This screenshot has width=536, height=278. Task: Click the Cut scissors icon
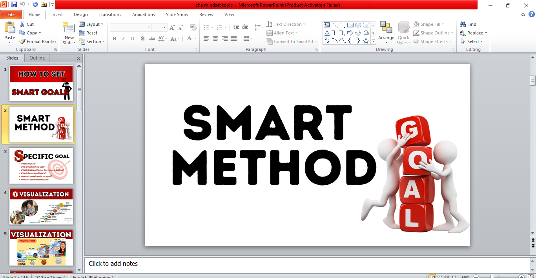22,24
